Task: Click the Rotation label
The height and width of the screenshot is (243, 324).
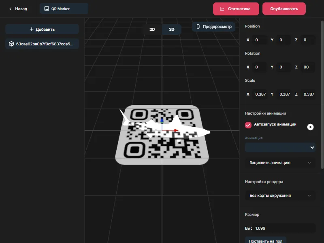Action: click(252, 53)
